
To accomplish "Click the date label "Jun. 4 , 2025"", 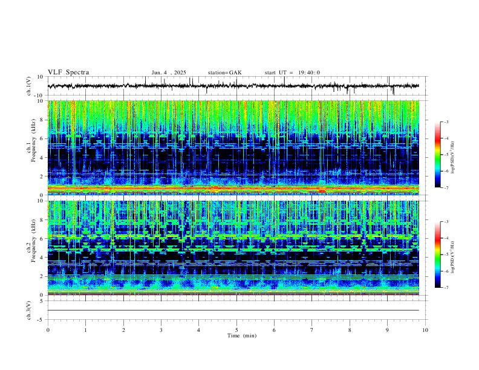I will pos(169,73).
